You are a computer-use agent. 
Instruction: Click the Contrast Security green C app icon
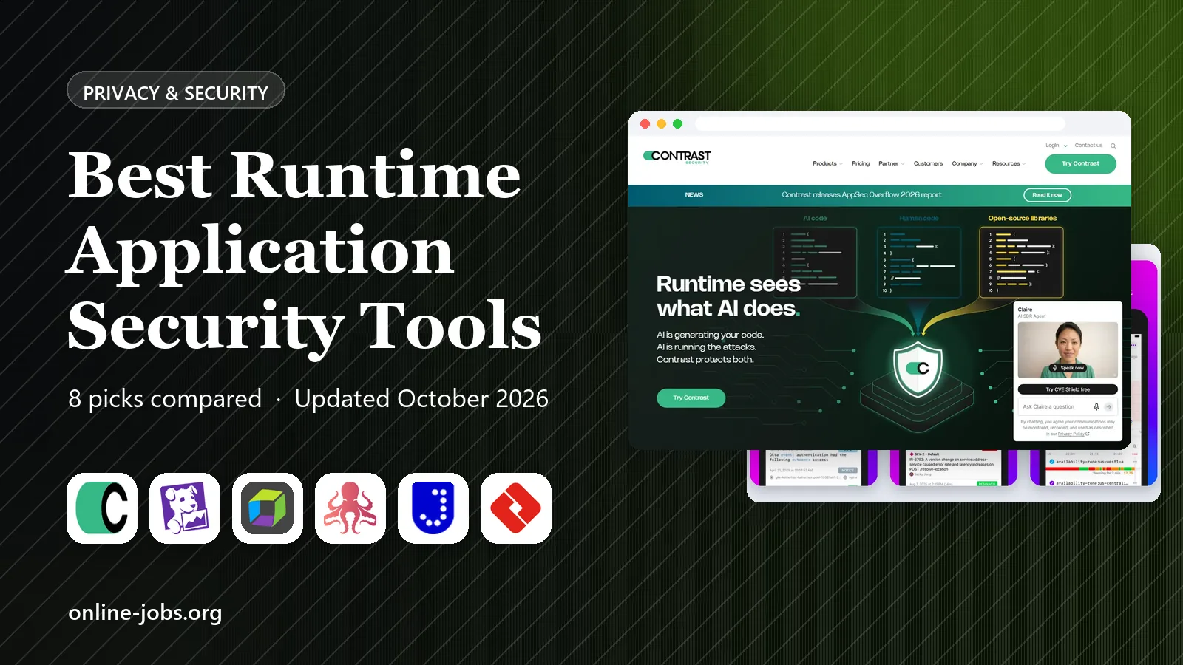[102, 508]
